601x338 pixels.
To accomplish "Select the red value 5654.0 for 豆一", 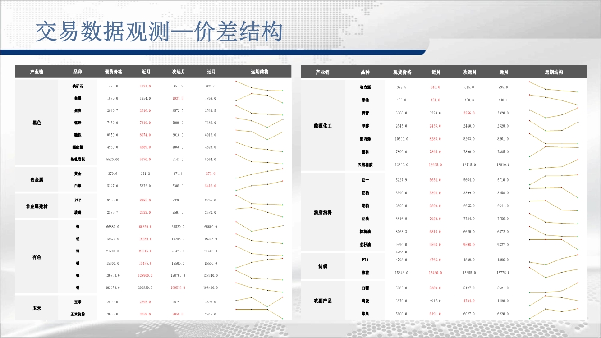I will pyautogui.click(x=436, y=179).
